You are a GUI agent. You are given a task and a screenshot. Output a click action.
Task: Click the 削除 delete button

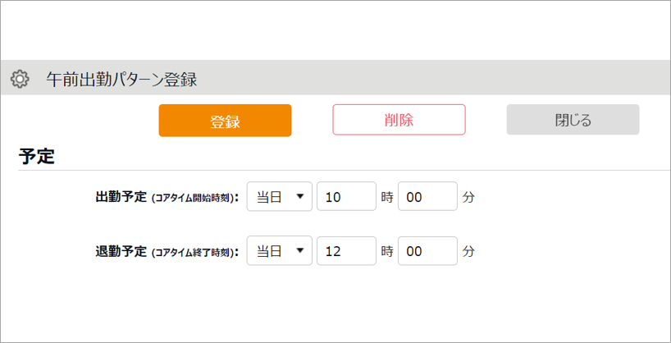click(x=399, y=120)
